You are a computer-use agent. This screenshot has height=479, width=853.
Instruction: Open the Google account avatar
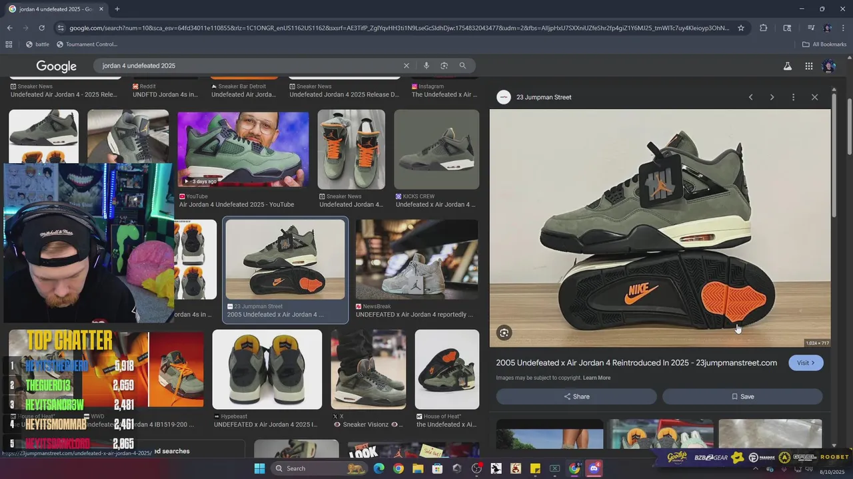(x=829, y=66)
